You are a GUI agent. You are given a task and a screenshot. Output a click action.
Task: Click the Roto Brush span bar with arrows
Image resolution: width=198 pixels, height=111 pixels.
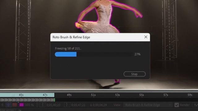pyautogui.click(x=27, y=100)
